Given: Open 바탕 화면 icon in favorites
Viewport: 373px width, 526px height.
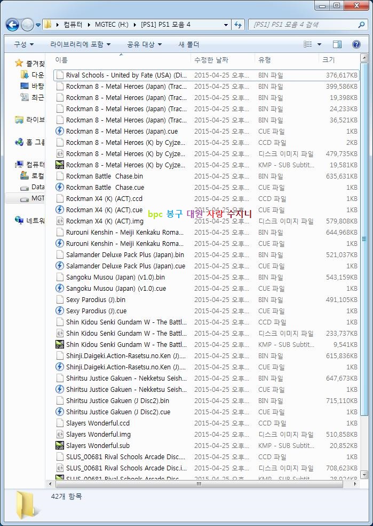Looking at the screenshot, I should [25, 86].
